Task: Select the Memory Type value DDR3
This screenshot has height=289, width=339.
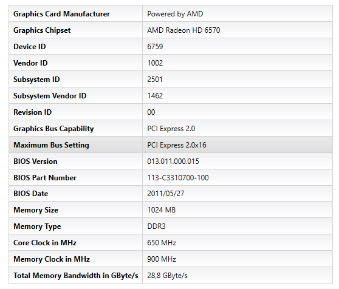Action: pos(156,226)
